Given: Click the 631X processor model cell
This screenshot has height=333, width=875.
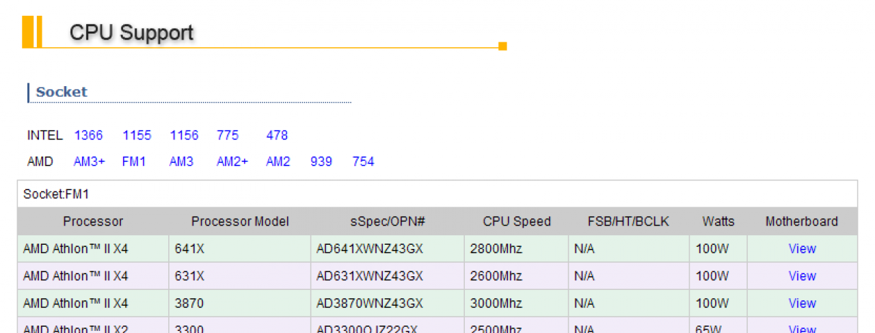Looking at the screenshot, I should (240, 276).
